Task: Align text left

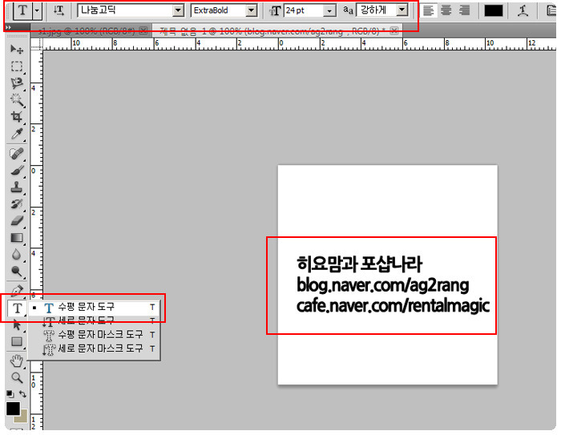Action: [428, 10]
